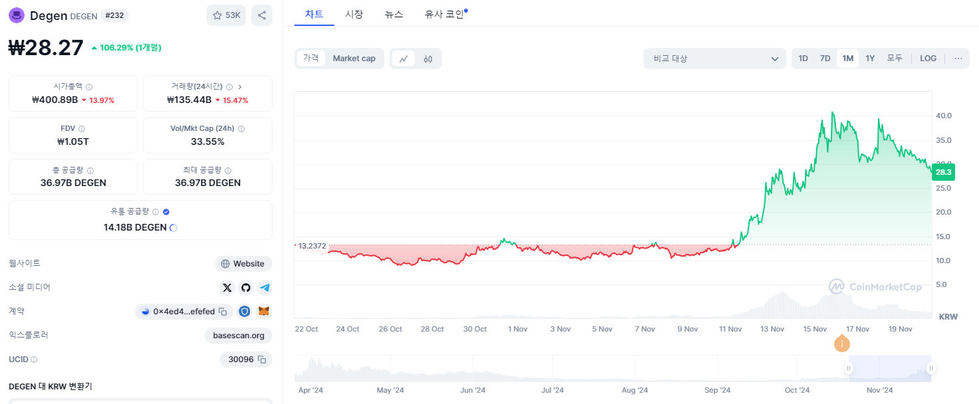Screen dimensions: 979x404
Task: Open the 차트 tab
Action: pyautogui.click(x=314, y=14)
